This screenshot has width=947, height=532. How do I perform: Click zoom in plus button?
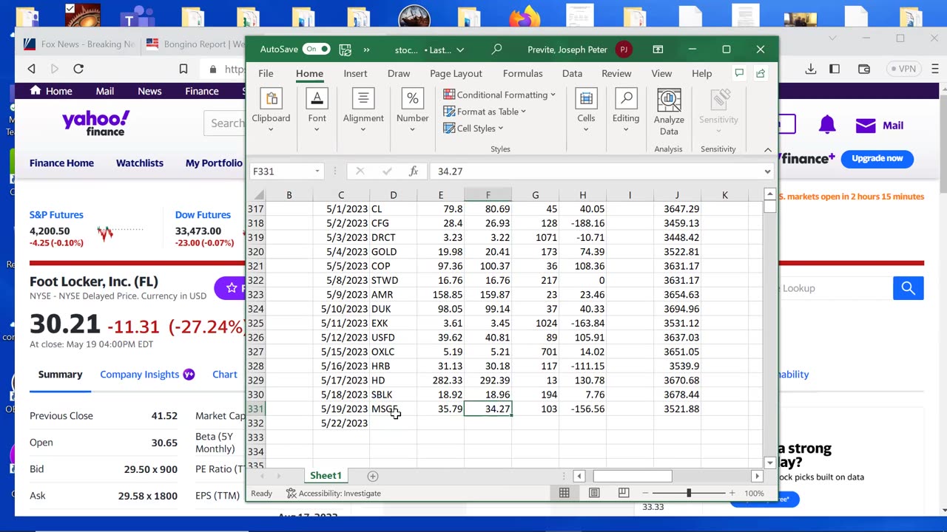click(x=732, y=493)
